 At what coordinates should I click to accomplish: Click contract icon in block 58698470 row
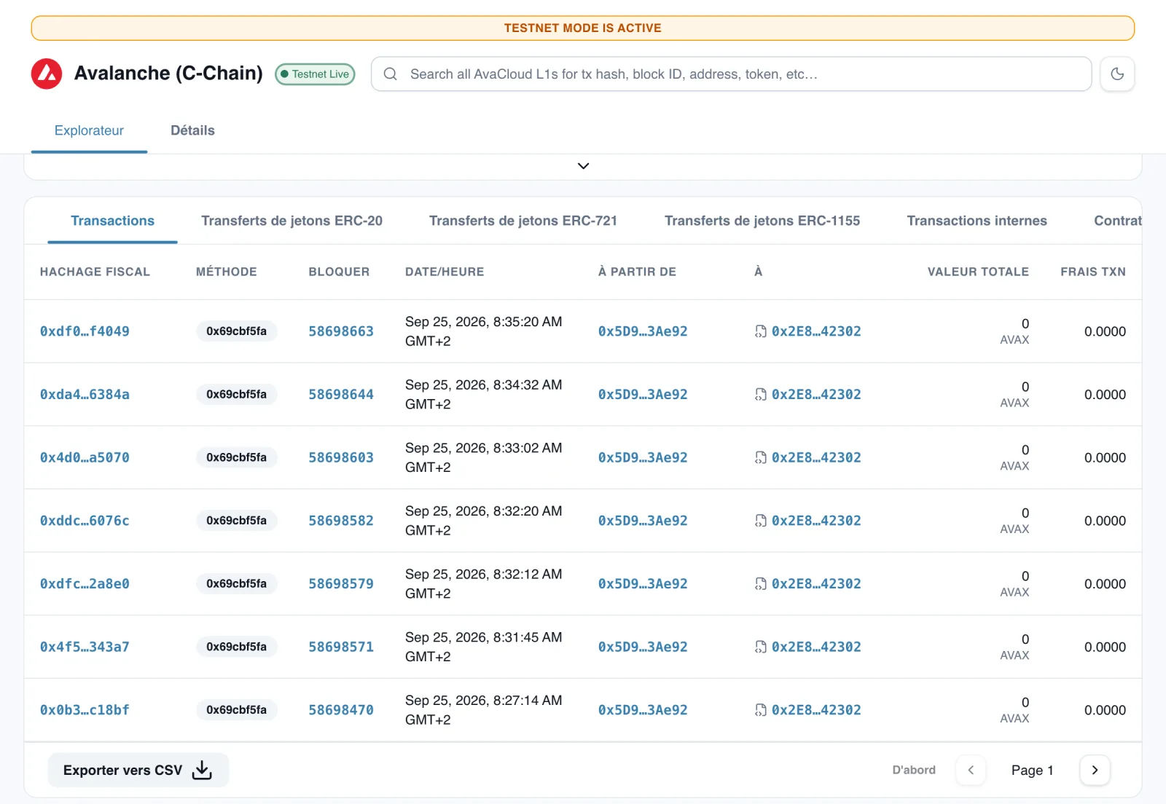tap(761, 710)
